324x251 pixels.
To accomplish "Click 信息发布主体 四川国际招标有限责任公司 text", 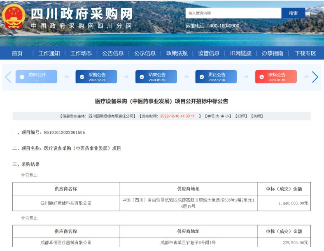I will click(x=98, y=116).
